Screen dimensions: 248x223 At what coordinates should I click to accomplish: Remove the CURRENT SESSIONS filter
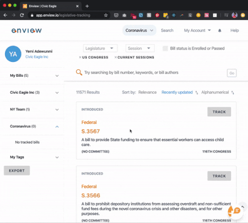pos(116,57)
